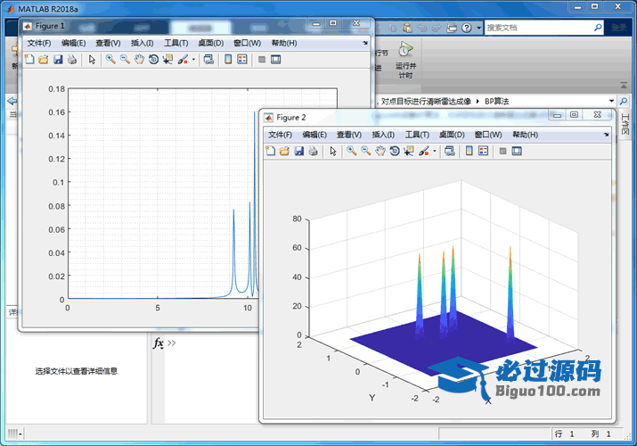Hide plot tools in Figure 1

tap(262, 60)
